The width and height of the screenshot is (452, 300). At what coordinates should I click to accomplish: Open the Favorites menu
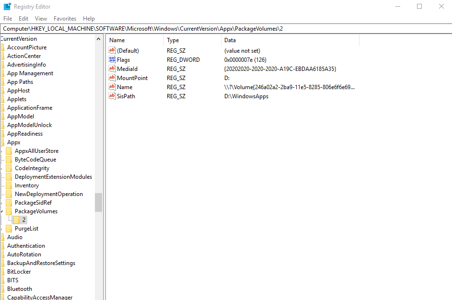coord(65,19)
